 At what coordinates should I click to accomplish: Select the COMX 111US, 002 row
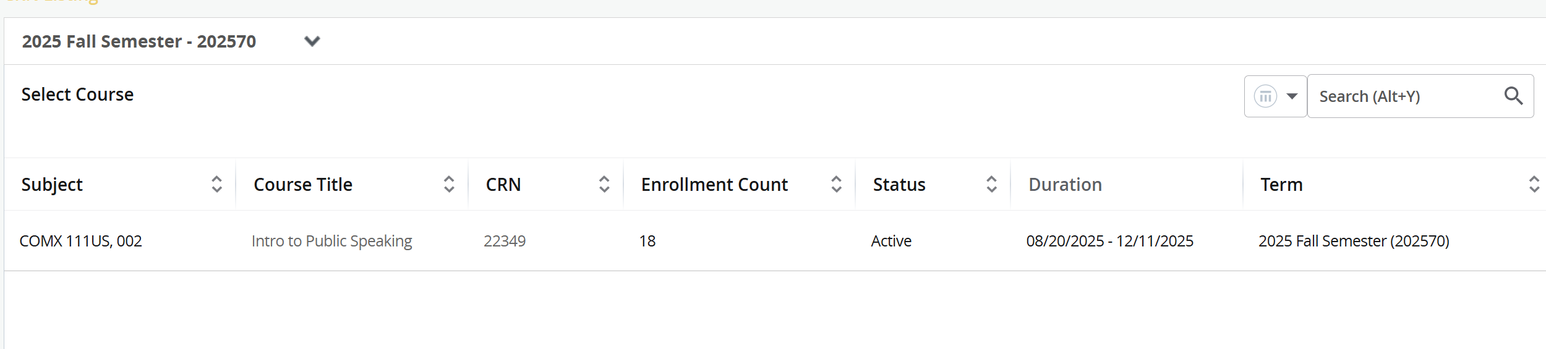[81, 241]
